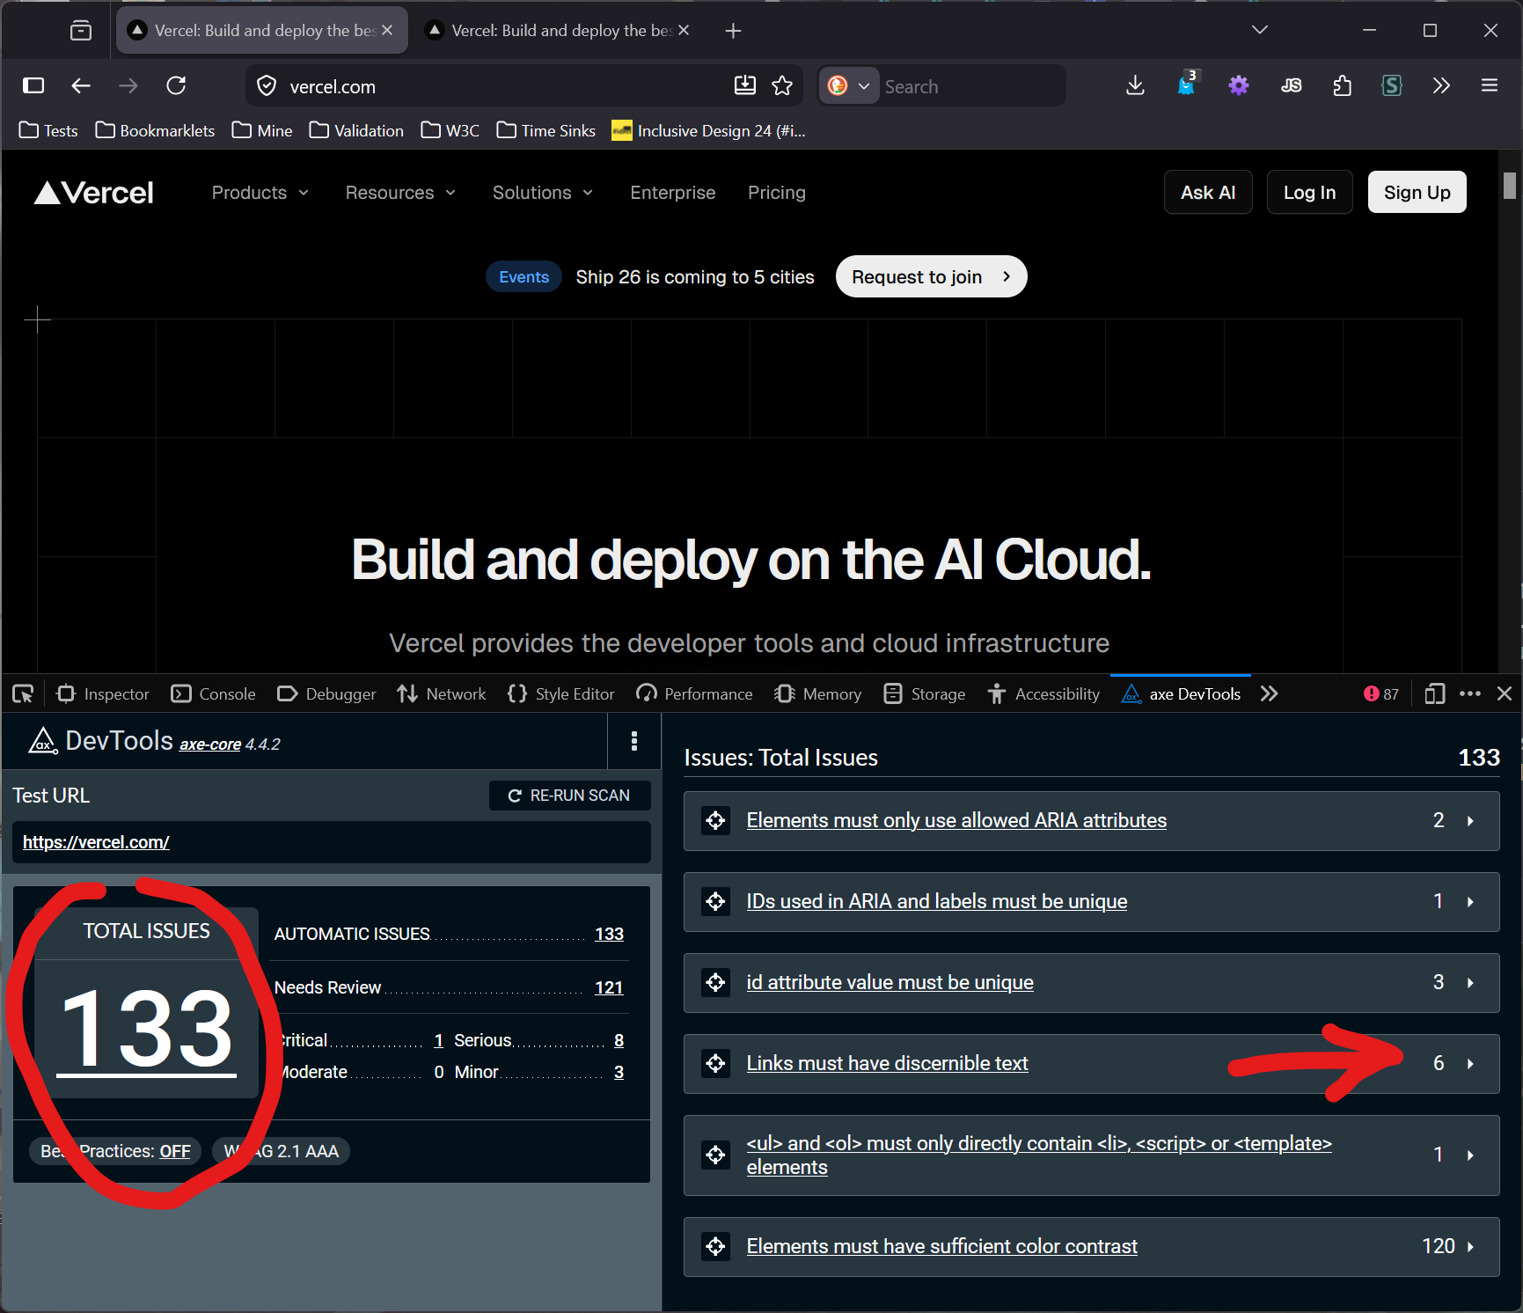
Task: Open the Pricing page link
Action: pos(777,193)
